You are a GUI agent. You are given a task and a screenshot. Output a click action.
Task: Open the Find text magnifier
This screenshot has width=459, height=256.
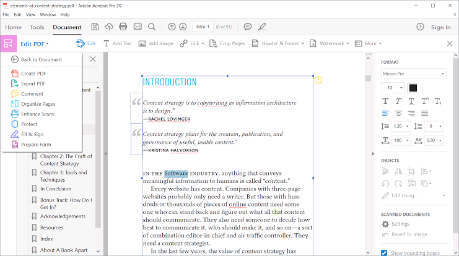point(152,27)
